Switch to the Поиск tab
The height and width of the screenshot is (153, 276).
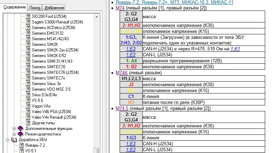click(35, 8)
